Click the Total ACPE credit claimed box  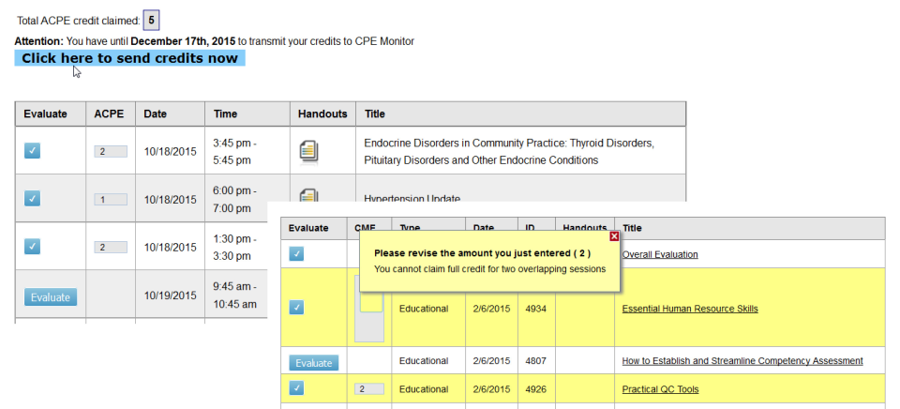pos(152,20)
